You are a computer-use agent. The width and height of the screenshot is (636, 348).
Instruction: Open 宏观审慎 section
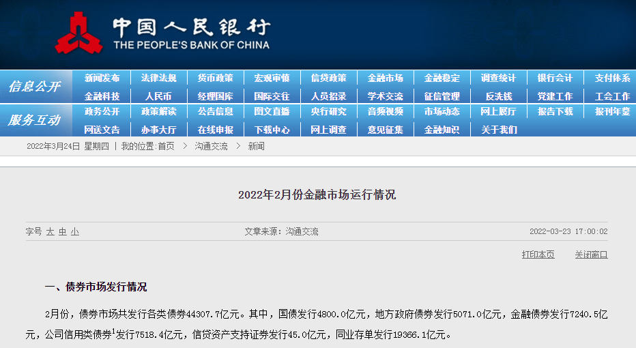click(272, 78)
